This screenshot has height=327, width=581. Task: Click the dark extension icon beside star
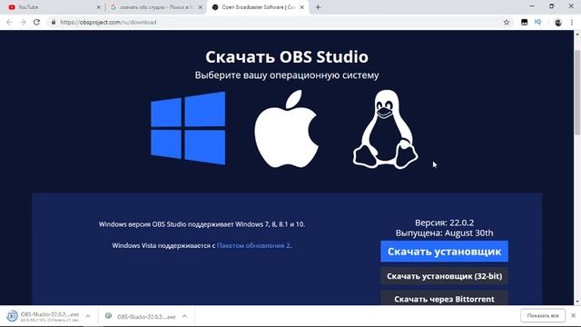(525, 22)
